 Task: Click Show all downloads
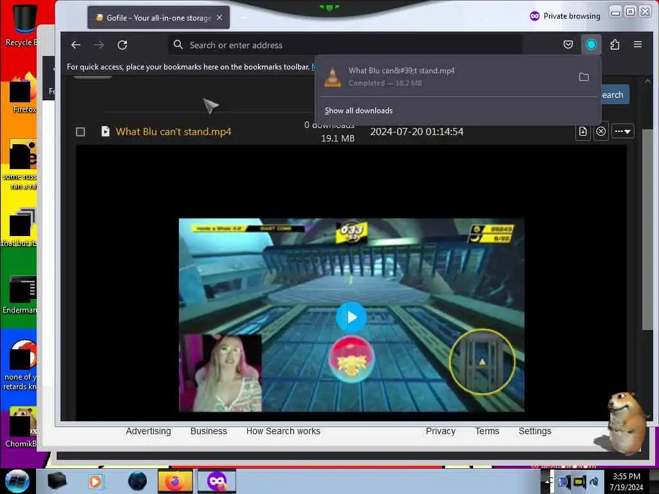[x=358, y=111]
